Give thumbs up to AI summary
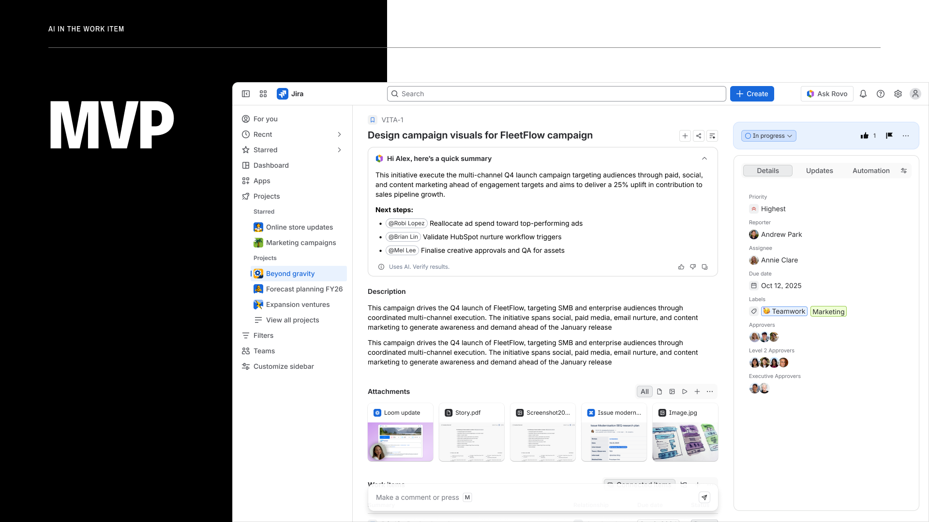 click(x=681, y=267)
